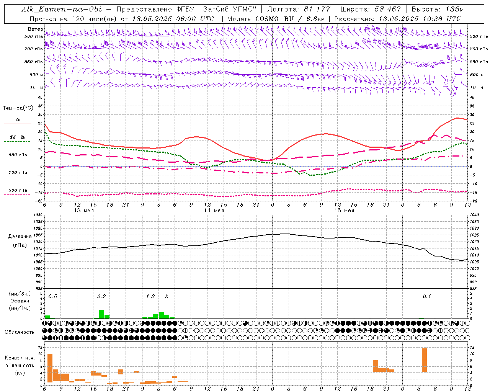The height and width of the screenshot is (392, 490).
Task: Click the (мм/1ч.) precipitation unit label
Action: click(x=20, y=308)
